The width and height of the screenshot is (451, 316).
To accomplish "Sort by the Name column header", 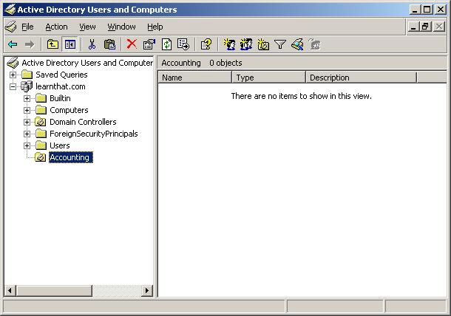I will point(194,78).
